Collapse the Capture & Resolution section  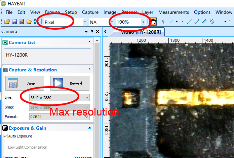(x=89, y=69)
